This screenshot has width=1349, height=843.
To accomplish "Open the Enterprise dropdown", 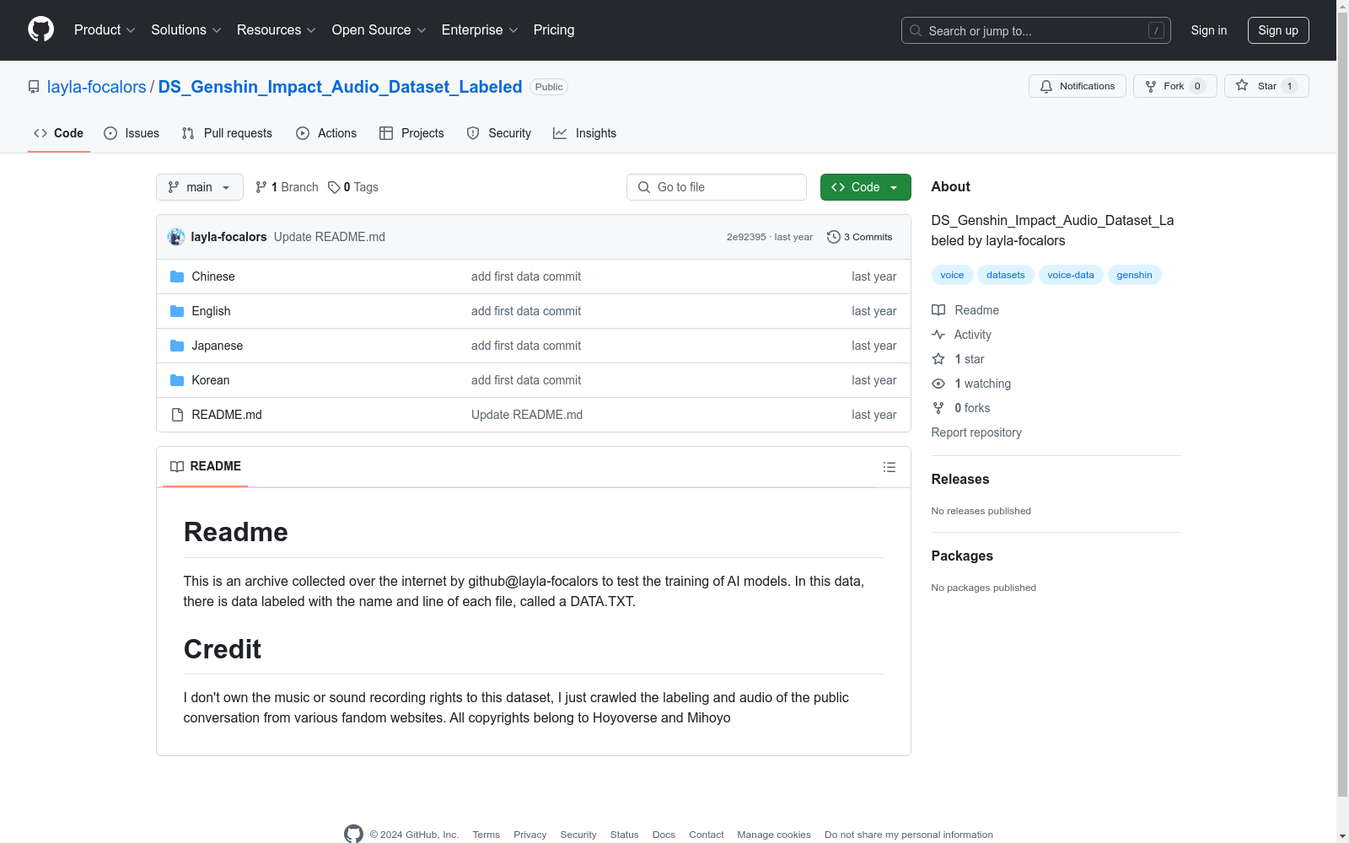I will tap(480, 30).
